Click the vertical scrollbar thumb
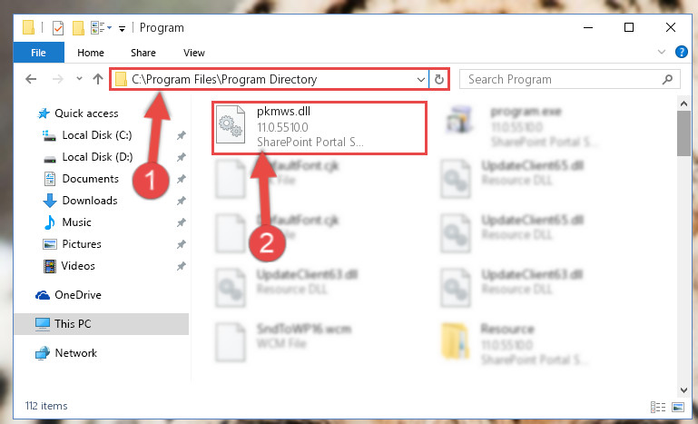 (683, 133)
